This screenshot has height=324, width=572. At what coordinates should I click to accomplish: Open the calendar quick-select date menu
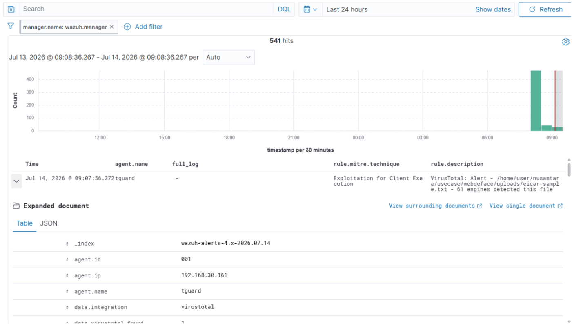click(310, 9)
